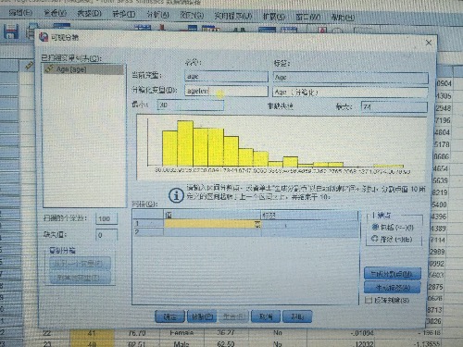This screenshot has height=347, width=463.
Task: Click the scale variable icon beside Age [age]
Action: pyautogui.click(x=49, y=68)
